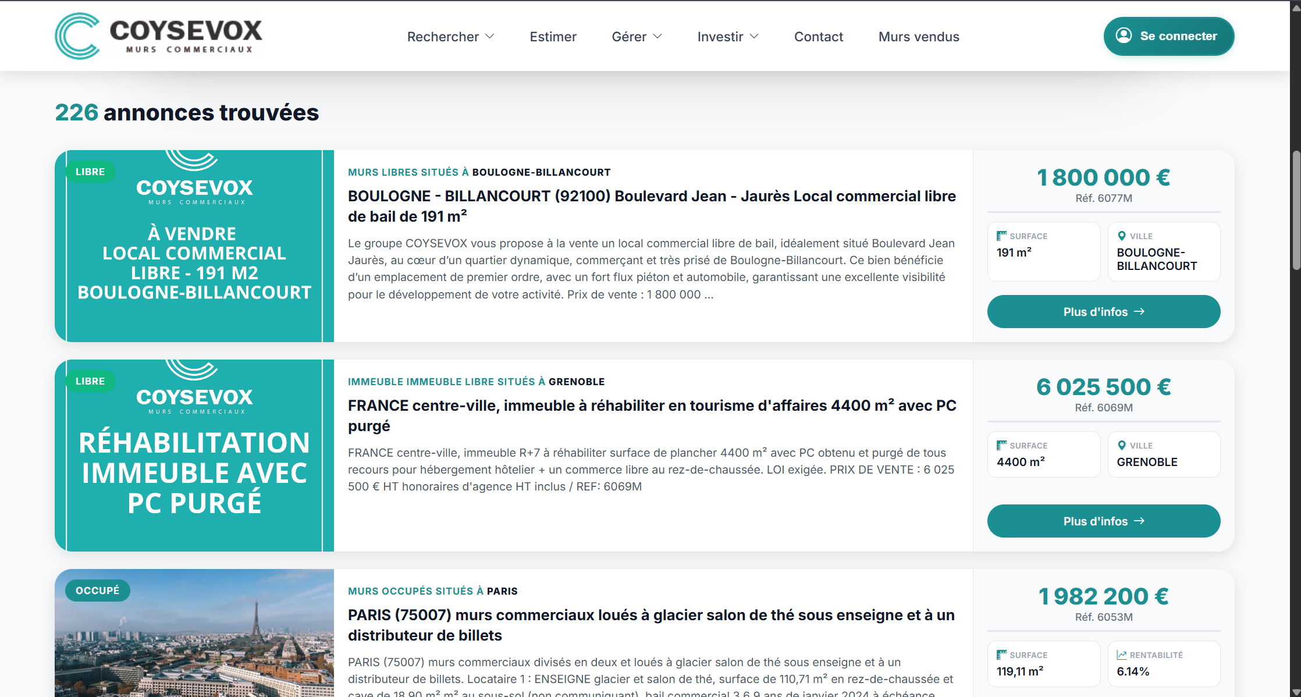Screen dimensions: 1301x697
Task: Click the user profile icon in Se connecter
Action: [1124, 35]
